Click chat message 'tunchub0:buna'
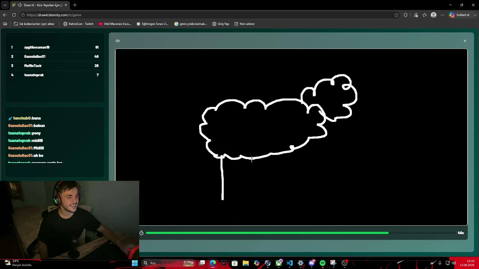This screenshot has height=269, width=479. point(24,118)
